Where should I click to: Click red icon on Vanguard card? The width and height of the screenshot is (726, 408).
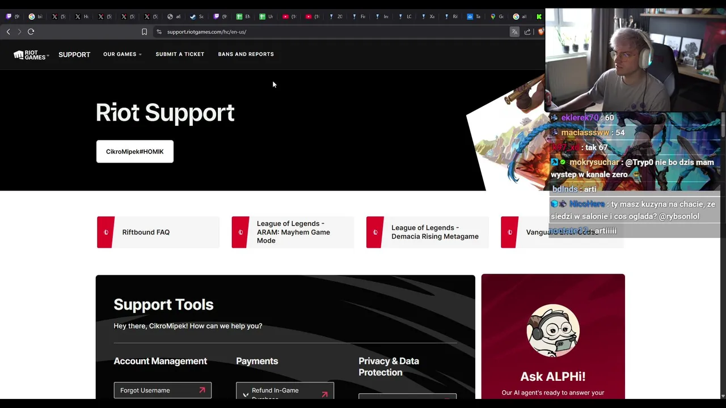click(509, 232)
